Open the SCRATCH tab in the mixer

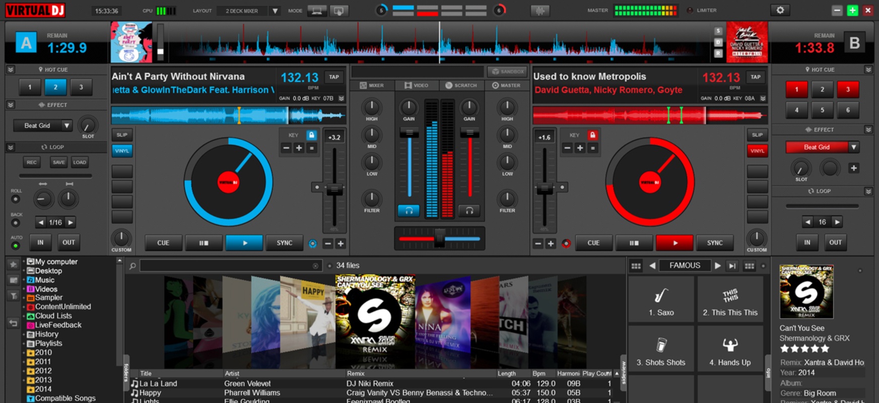click(460, 86)
